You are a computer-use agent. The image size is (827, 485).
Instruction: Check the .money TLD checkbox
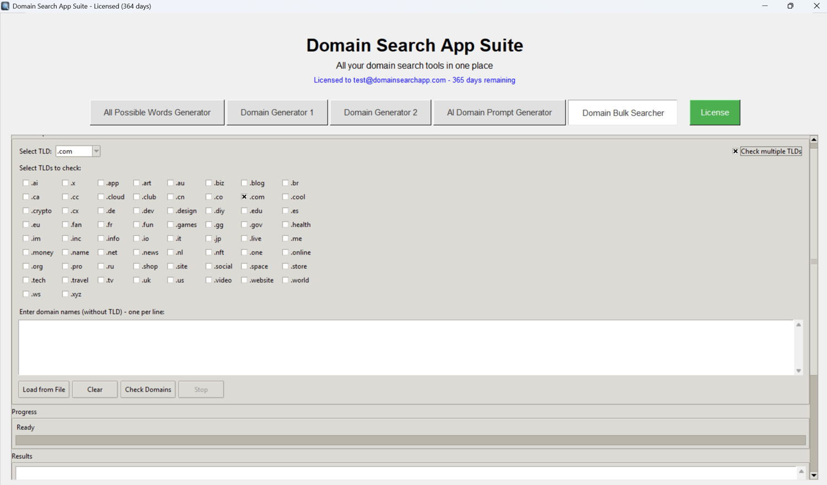[x=26, y=252]
